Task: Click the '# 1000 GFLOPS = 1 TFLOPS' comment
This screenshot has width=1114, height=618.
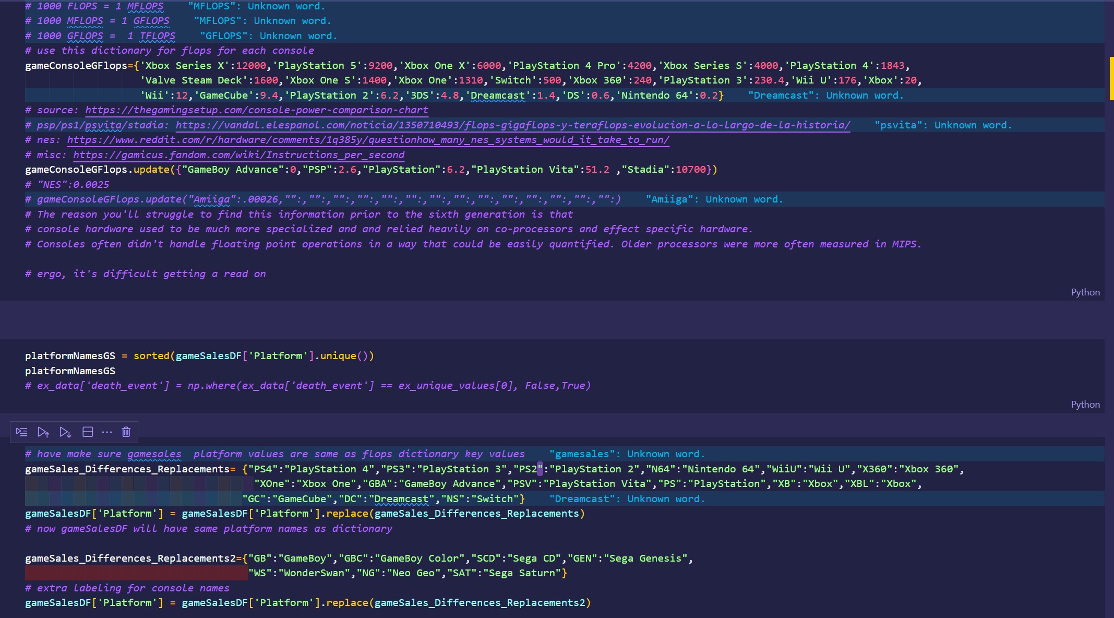Action: (x=100, y=36)
